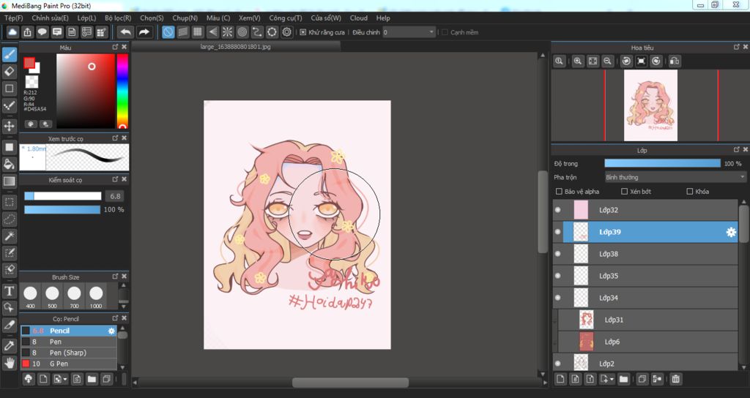The height and width of the screenshot is (398, 750).
Task: Hide layer Lớp38
Action: tap(557, 254)
